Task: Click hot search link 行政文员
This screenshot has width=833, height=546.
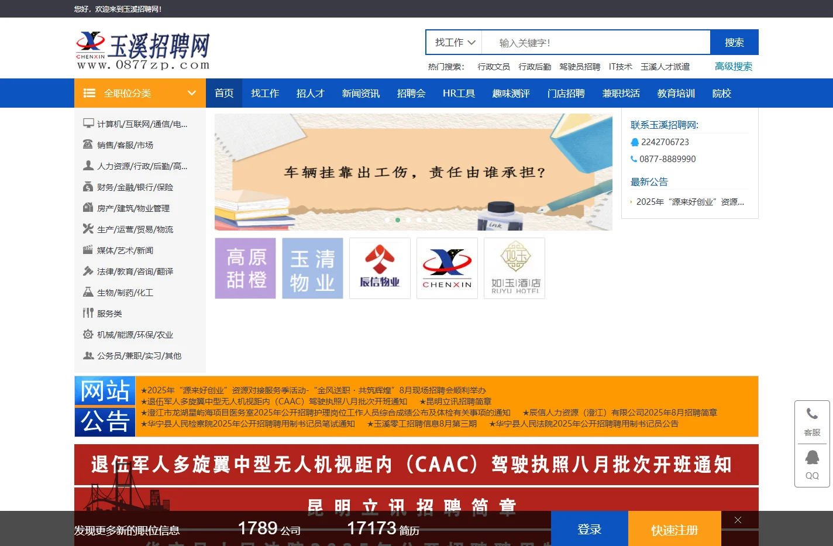Action: [x=494, y=67]
